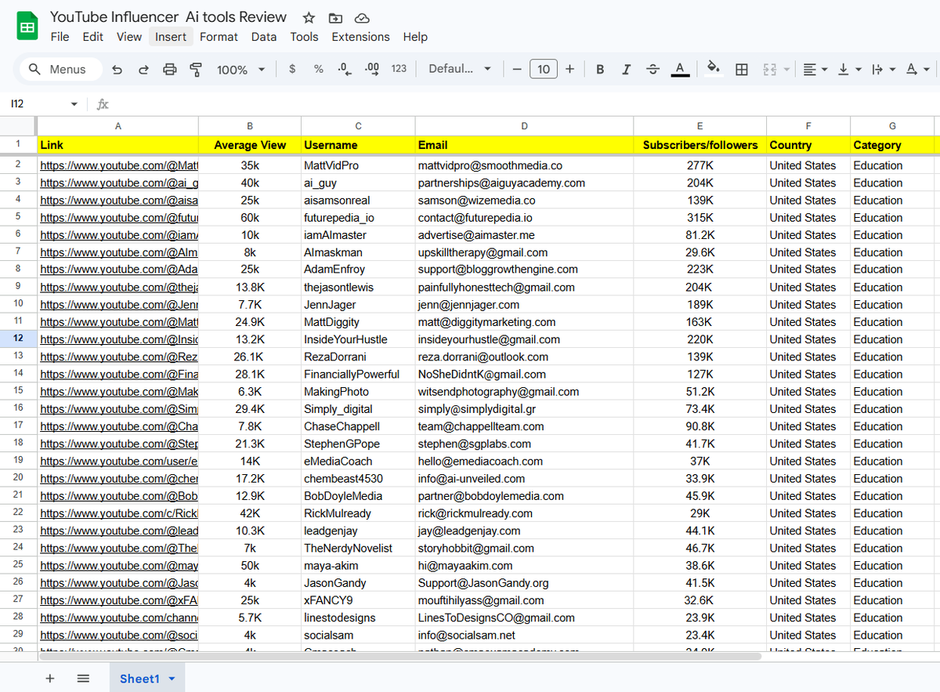Undo the last action

[117, 69]
